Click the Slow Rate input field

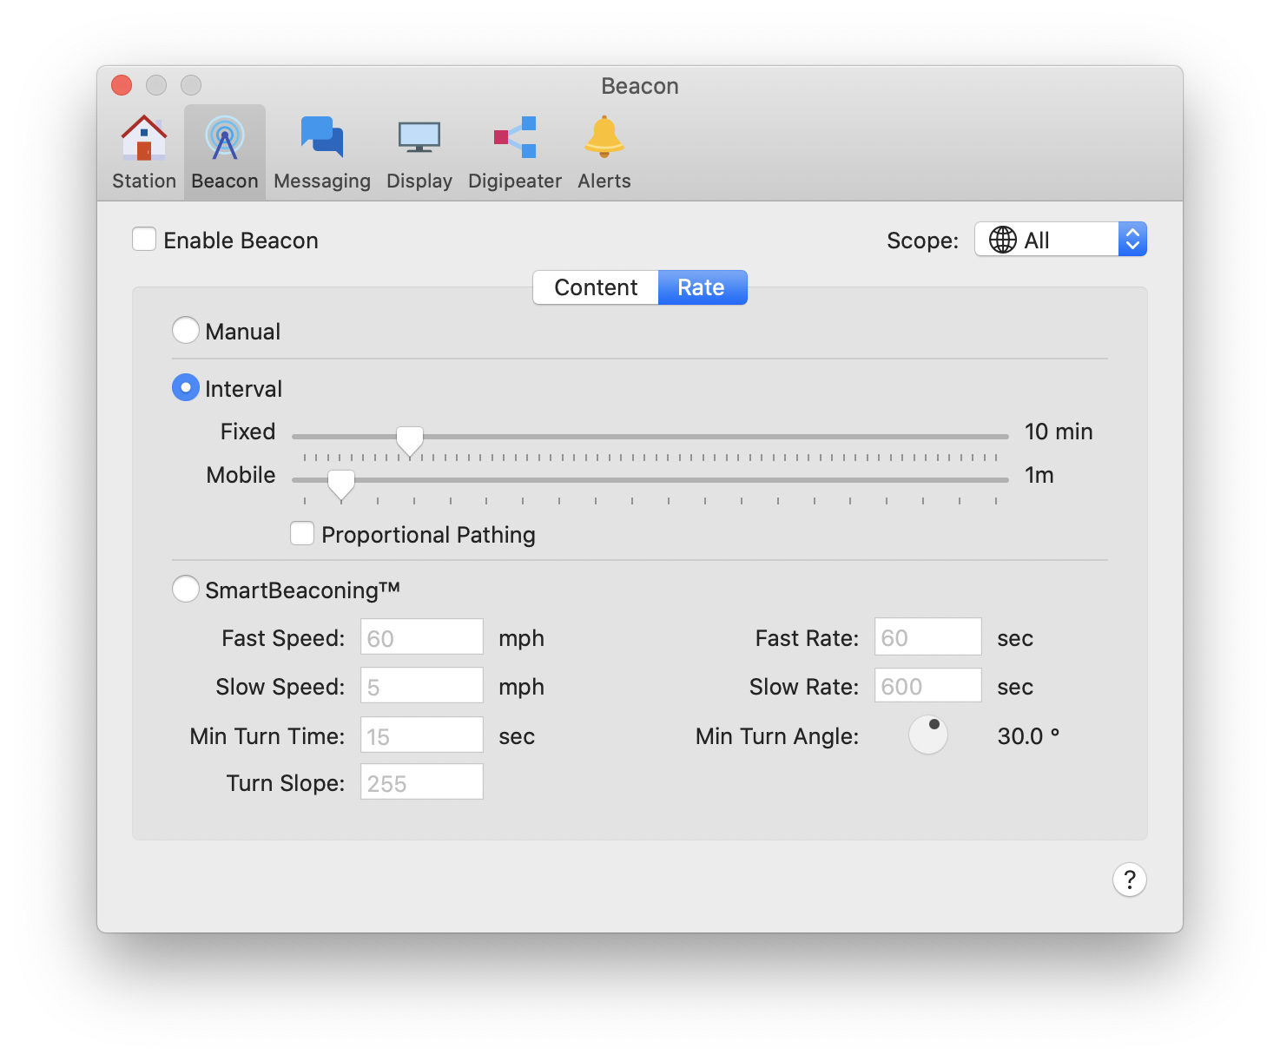click(928, 686)
